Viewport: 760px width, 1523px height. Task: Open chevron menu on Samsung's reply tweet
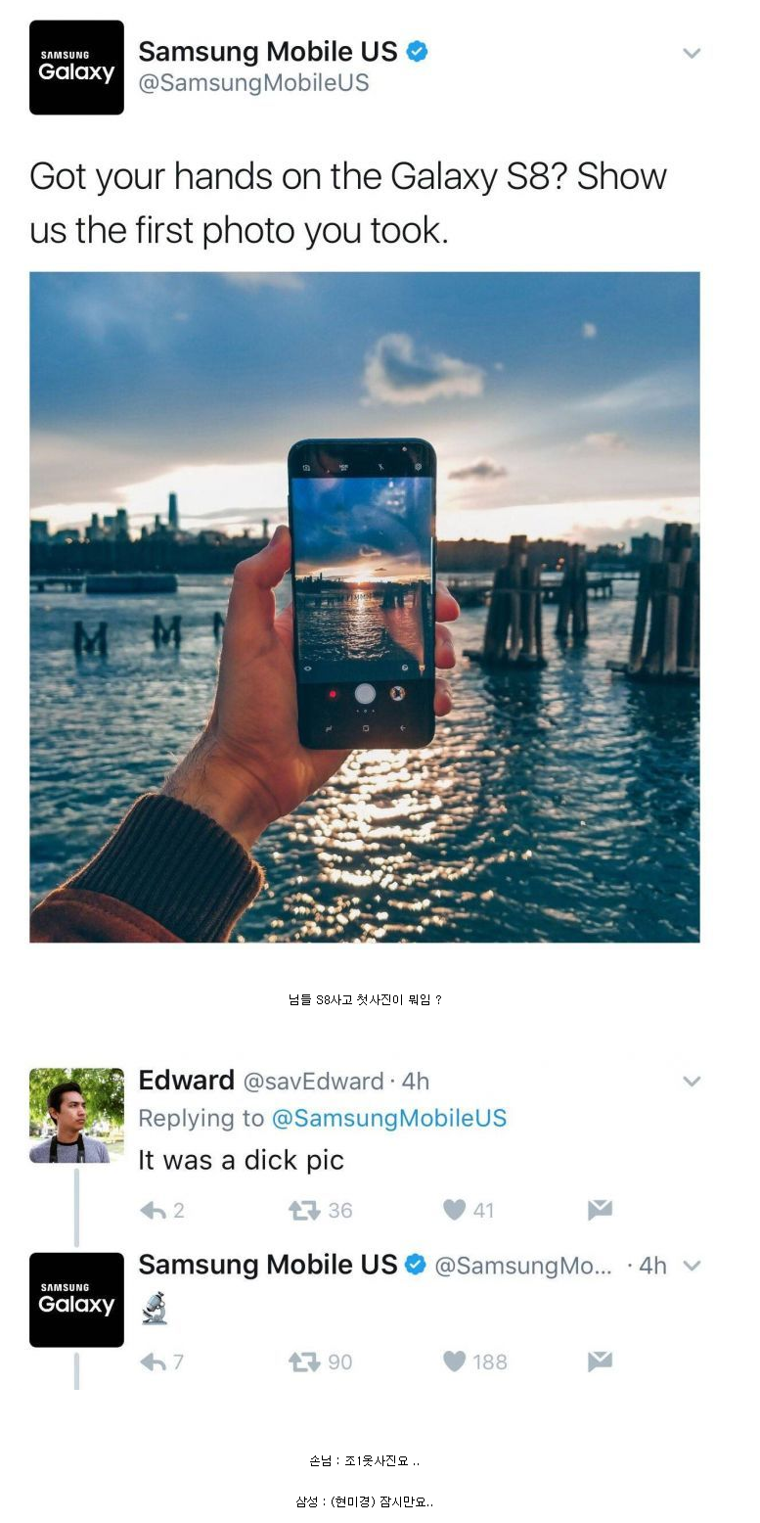[x=692, y=1266]
